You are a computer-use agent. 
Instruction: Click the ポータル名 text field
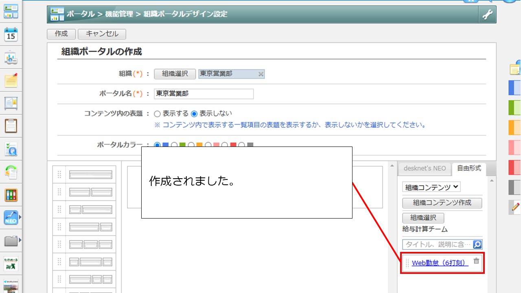[x=204, y=94]
